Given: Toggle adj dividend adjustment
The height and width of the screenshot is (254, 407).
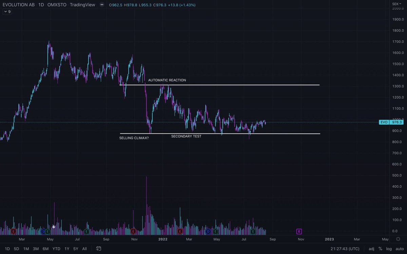Looking at the screenshot, I should click(372, 249).
